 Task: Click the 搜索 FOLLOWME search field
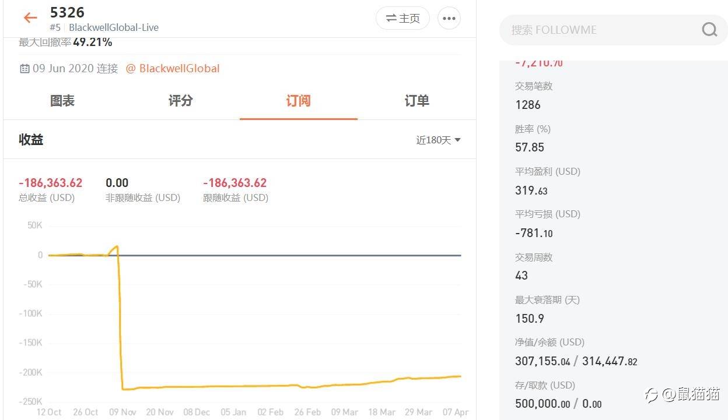coord(601,30)
